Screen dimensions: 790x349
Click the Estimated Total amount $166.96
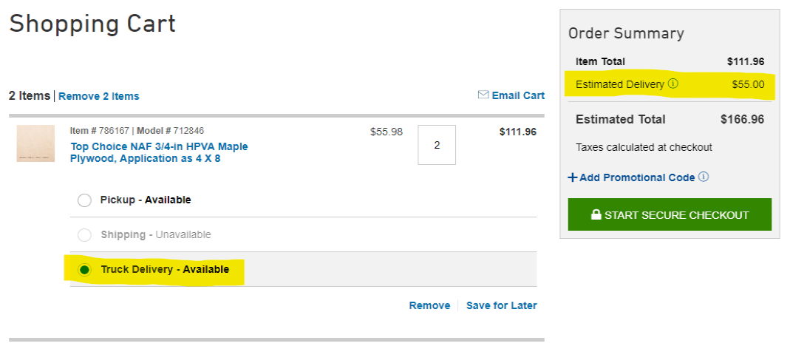[x=742, y=119]
